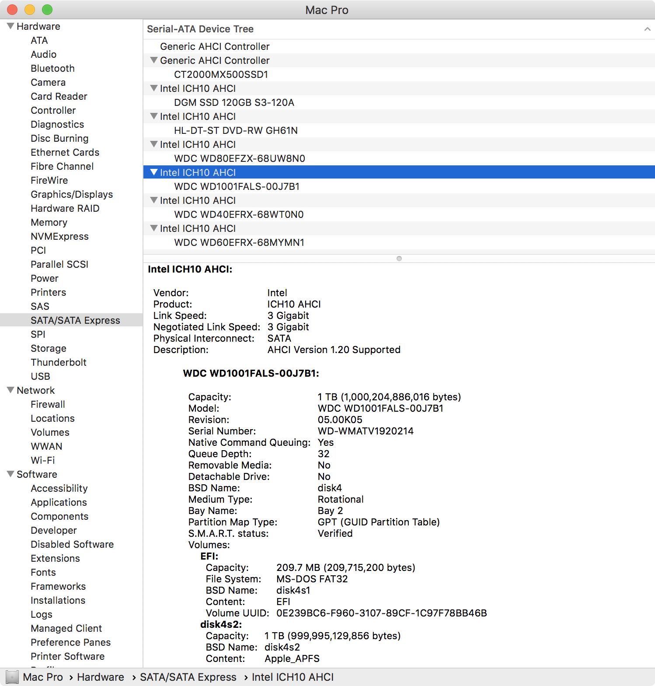Collapse the Network section triangle
Image resolution: width=655 pixels, height=686 pixels.
[x=10, y=390]
